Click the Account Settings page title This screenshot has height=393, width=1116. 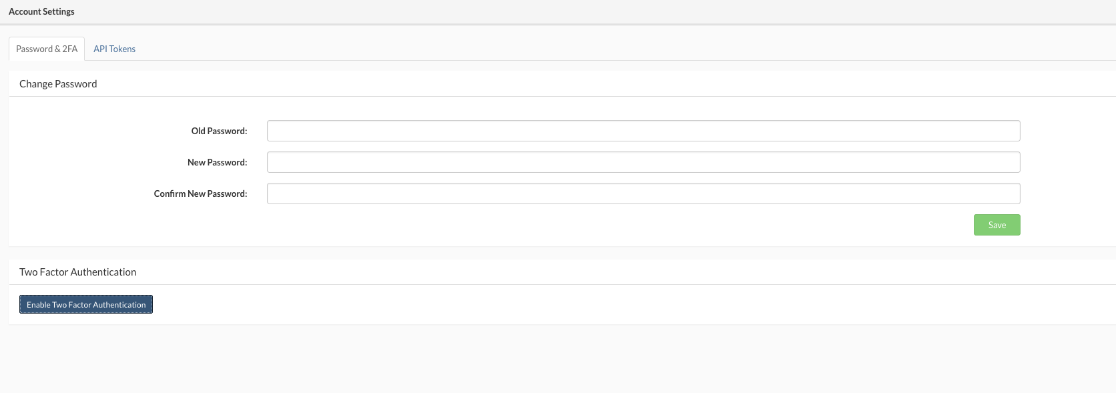pyautogui.click(x=41, y=11)
